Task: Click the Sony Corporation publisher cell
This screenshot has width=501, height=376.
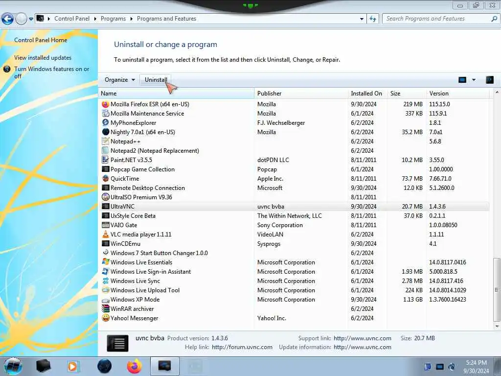Action: (x=280, y=225)
